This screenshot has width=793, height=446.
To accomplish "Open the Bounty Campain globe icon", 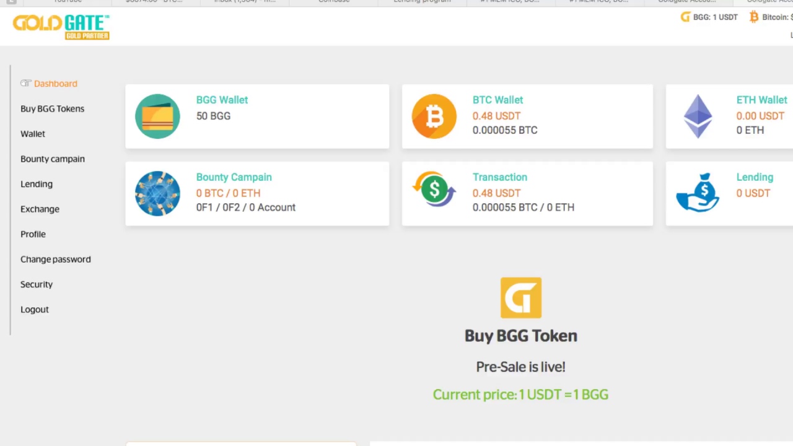I will (157, 193).
